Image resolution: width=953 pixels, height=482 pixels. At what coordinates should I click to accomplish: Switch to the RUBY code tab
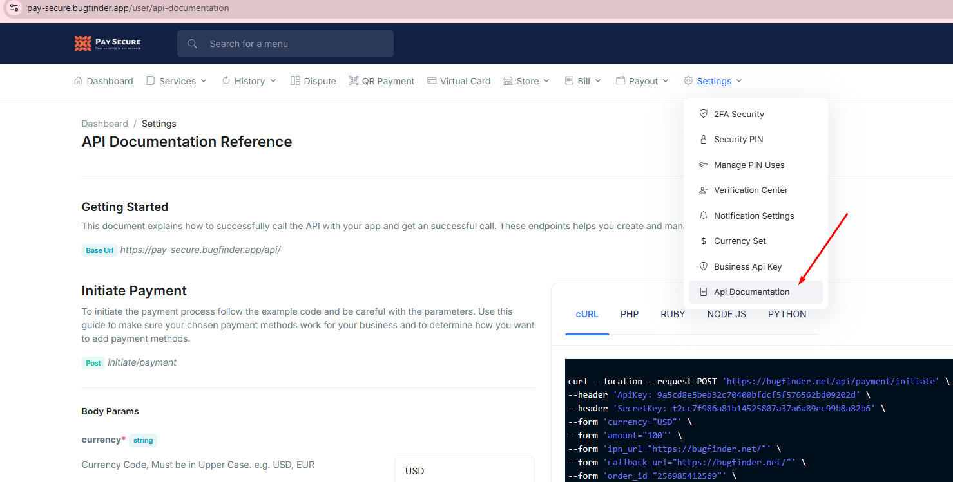point(673,314)
